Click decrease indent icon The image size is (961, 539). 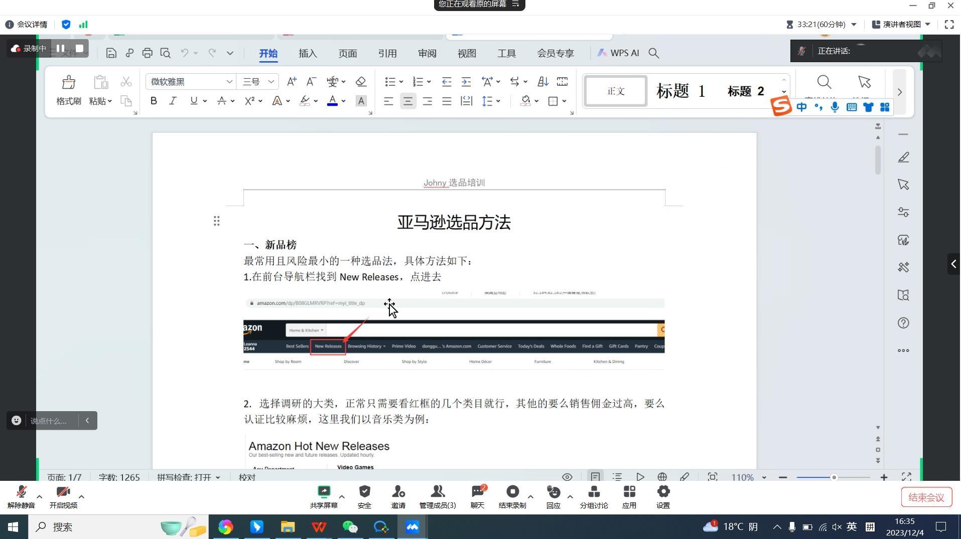point(447,81)
